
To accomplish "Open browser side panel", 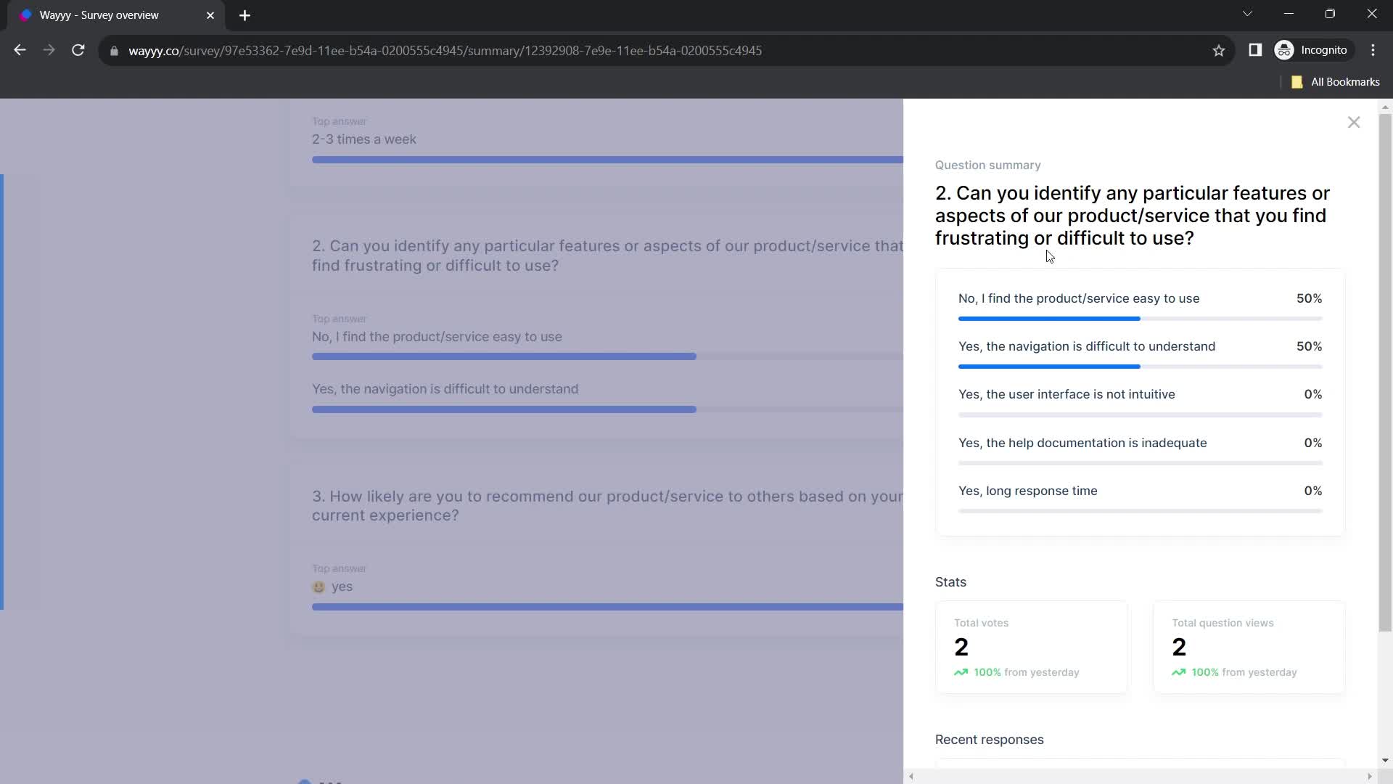I will [1255, 50].
